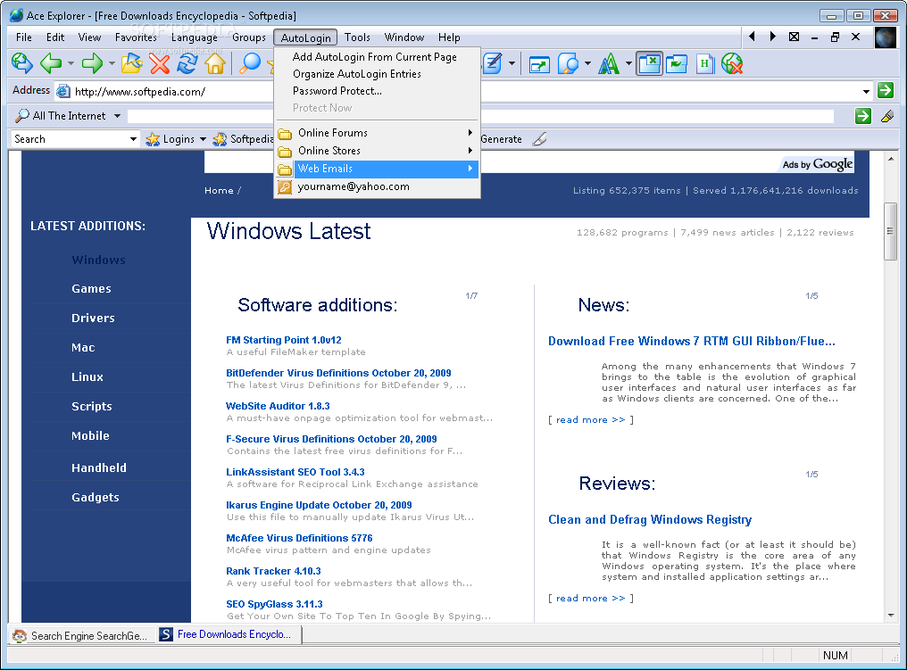
Task: Click the next tab right arrow icon
Action: tap(773, 37)
